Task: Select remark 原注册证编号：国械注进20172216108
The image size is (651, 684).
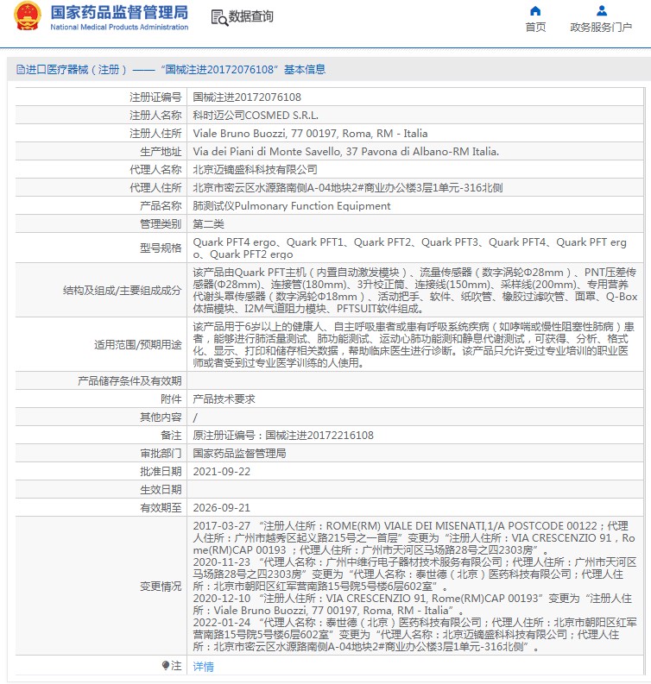Action: pyautogui.click(x=283, y=435)
